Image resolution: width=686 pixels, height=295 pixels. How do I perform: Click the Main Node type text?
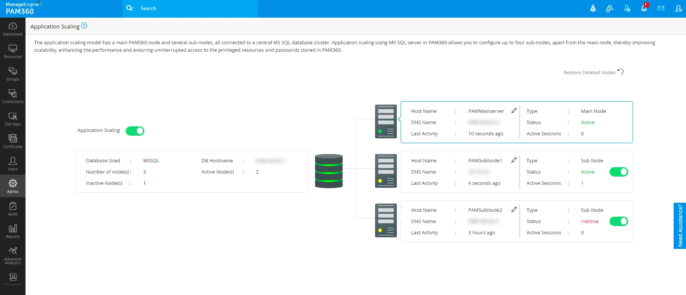pyautogui.click(x=593, y=111)
